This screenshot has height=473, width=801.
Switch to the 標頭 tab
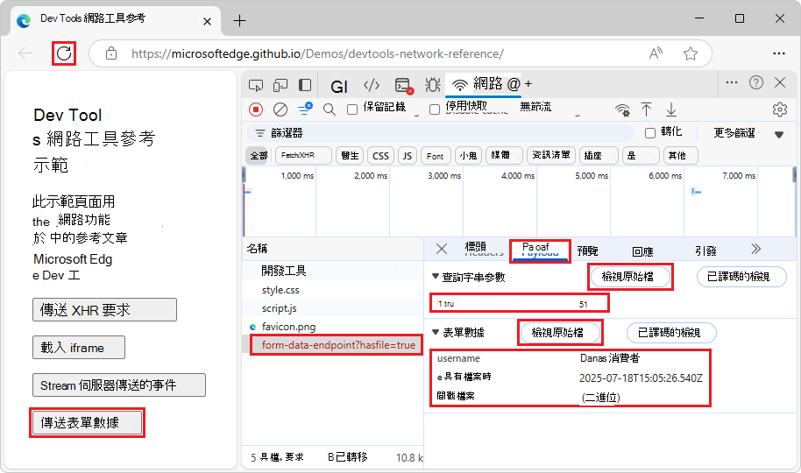476,248
